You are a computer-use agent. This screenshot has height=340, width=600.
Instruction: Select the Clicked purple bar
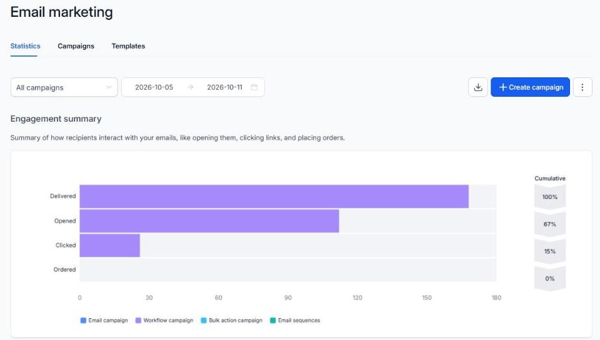point(110,245)
